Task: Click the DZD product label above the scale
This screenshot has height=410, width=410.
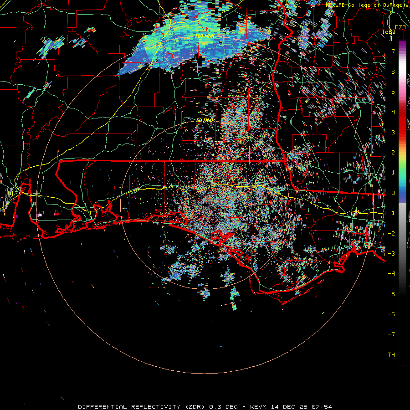Action: click(400, 27)
